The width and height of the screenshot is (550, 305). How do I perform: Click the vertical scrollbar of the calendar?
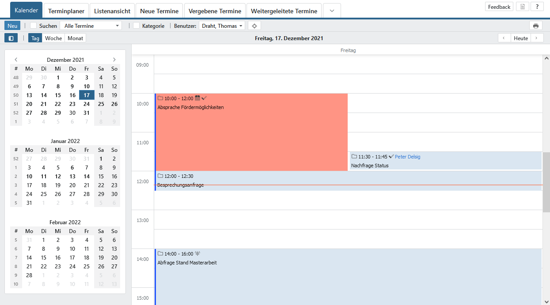pyautogui.click(x=546, y=181)
